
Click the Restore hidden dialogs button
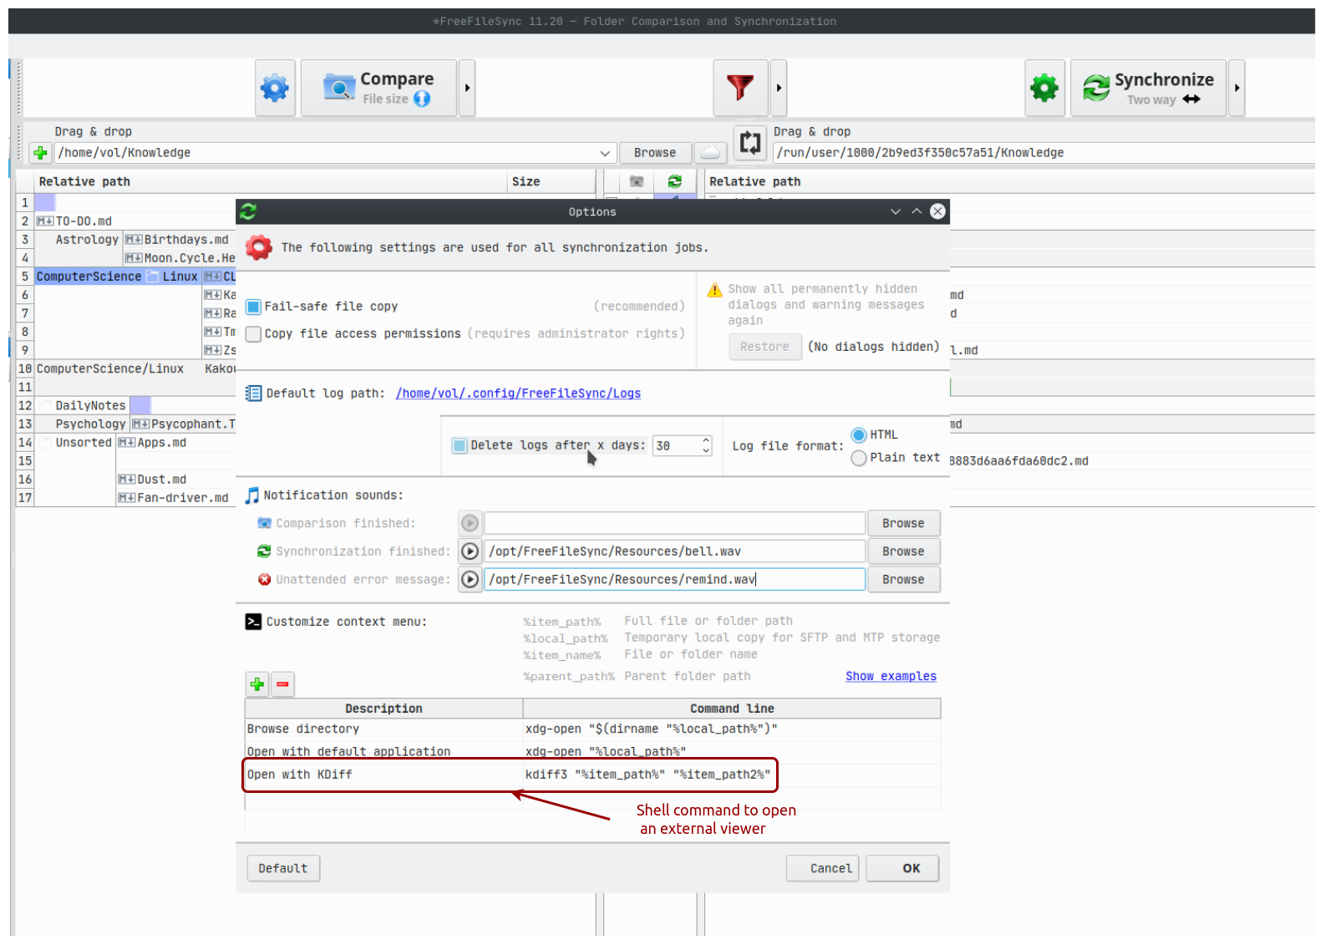coord(764,347)
